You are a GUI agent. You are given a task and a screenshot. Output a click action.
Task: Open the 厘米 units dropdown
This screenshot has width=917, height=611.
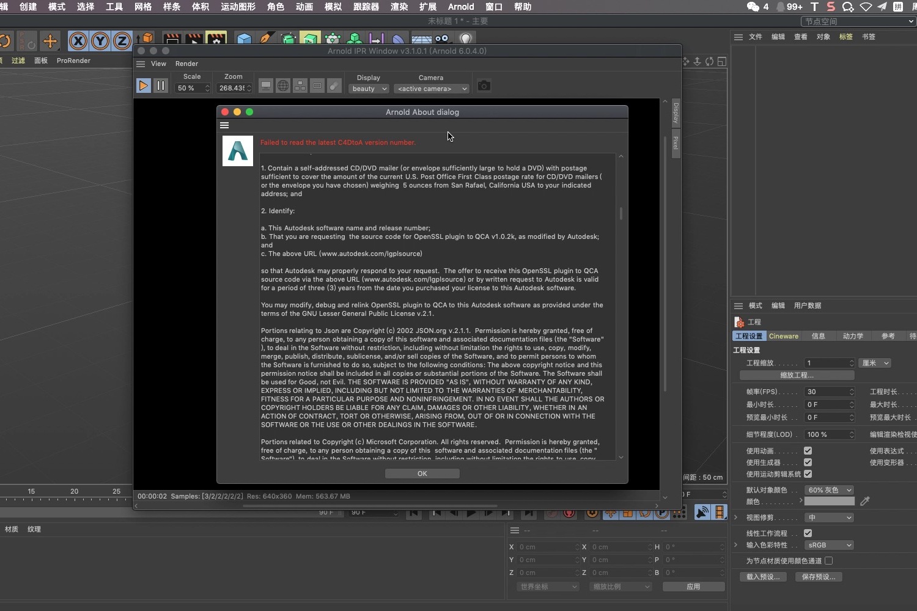tap(875, 363)
